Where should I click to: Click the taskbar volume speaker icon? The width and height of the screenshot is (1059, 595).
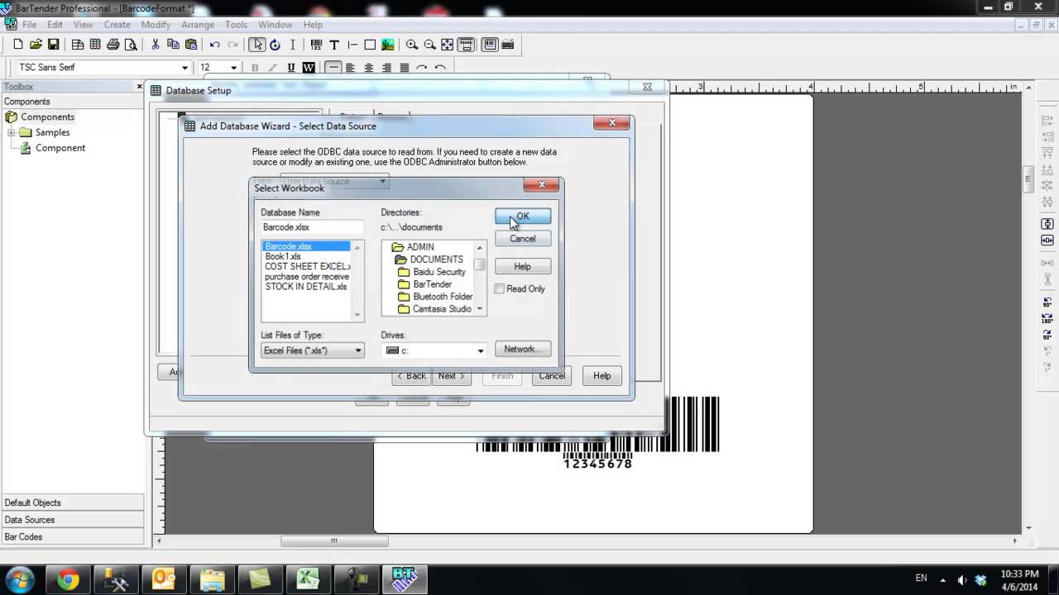point(961,580)
